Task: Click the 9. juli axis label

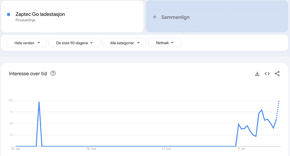Action: [x=241, y=149]
